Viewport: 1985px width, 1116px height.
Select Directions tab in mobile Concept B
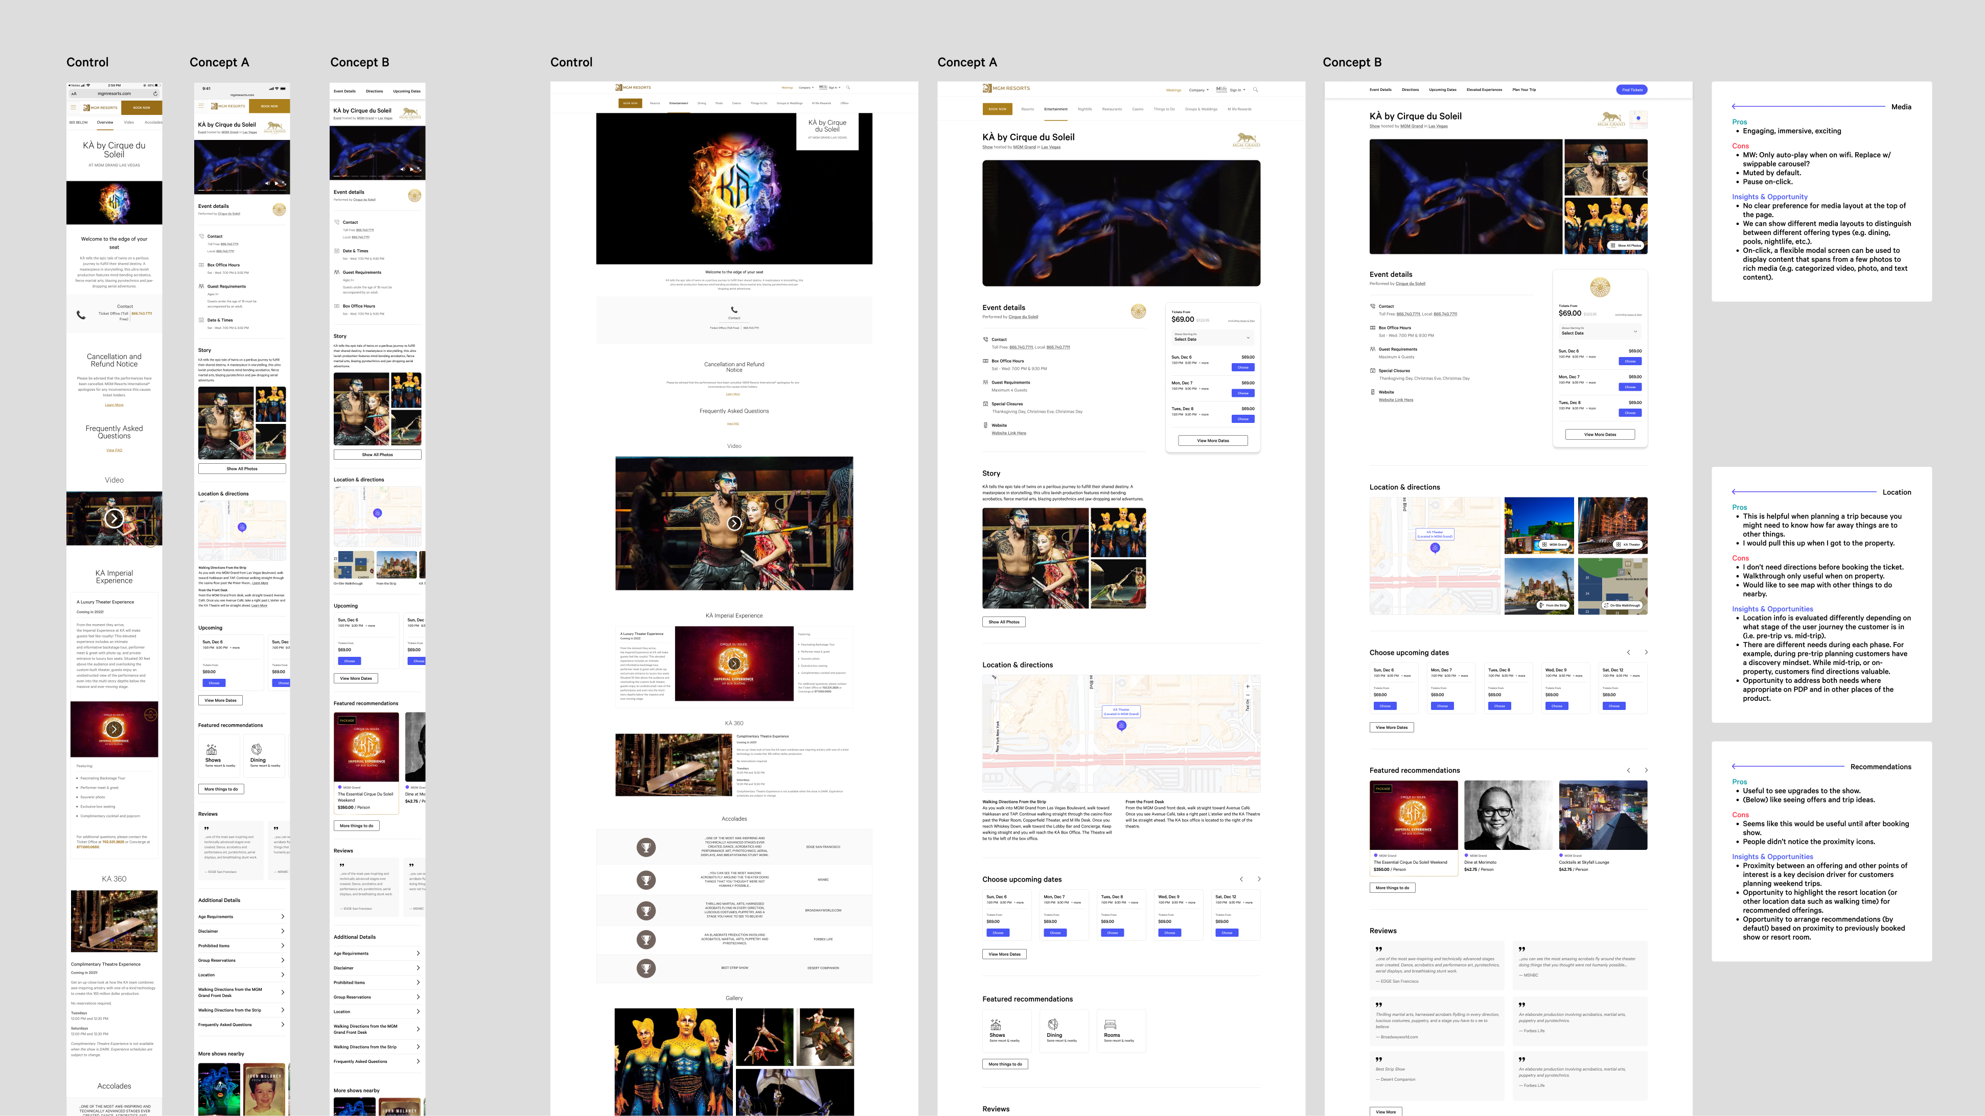pos(375,91)
